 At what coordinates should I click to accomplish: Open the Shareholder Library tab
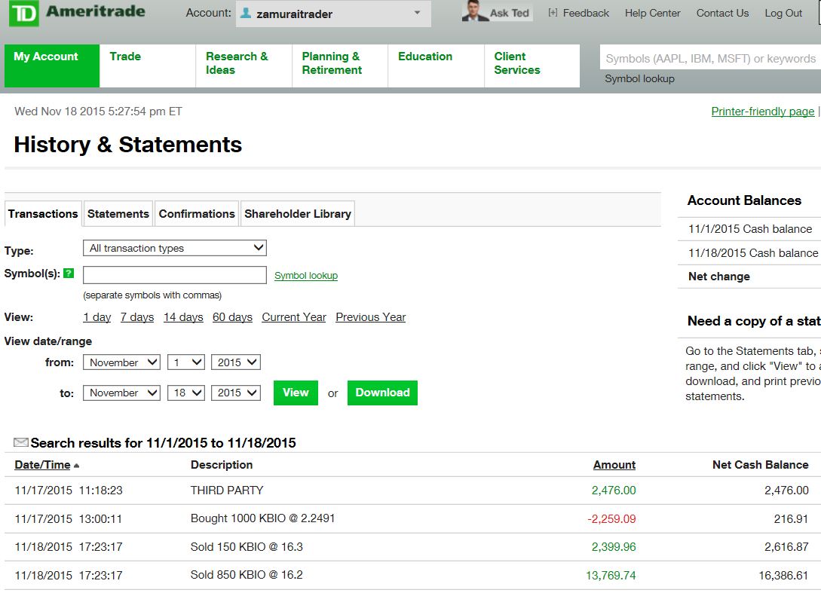(298, 214)
